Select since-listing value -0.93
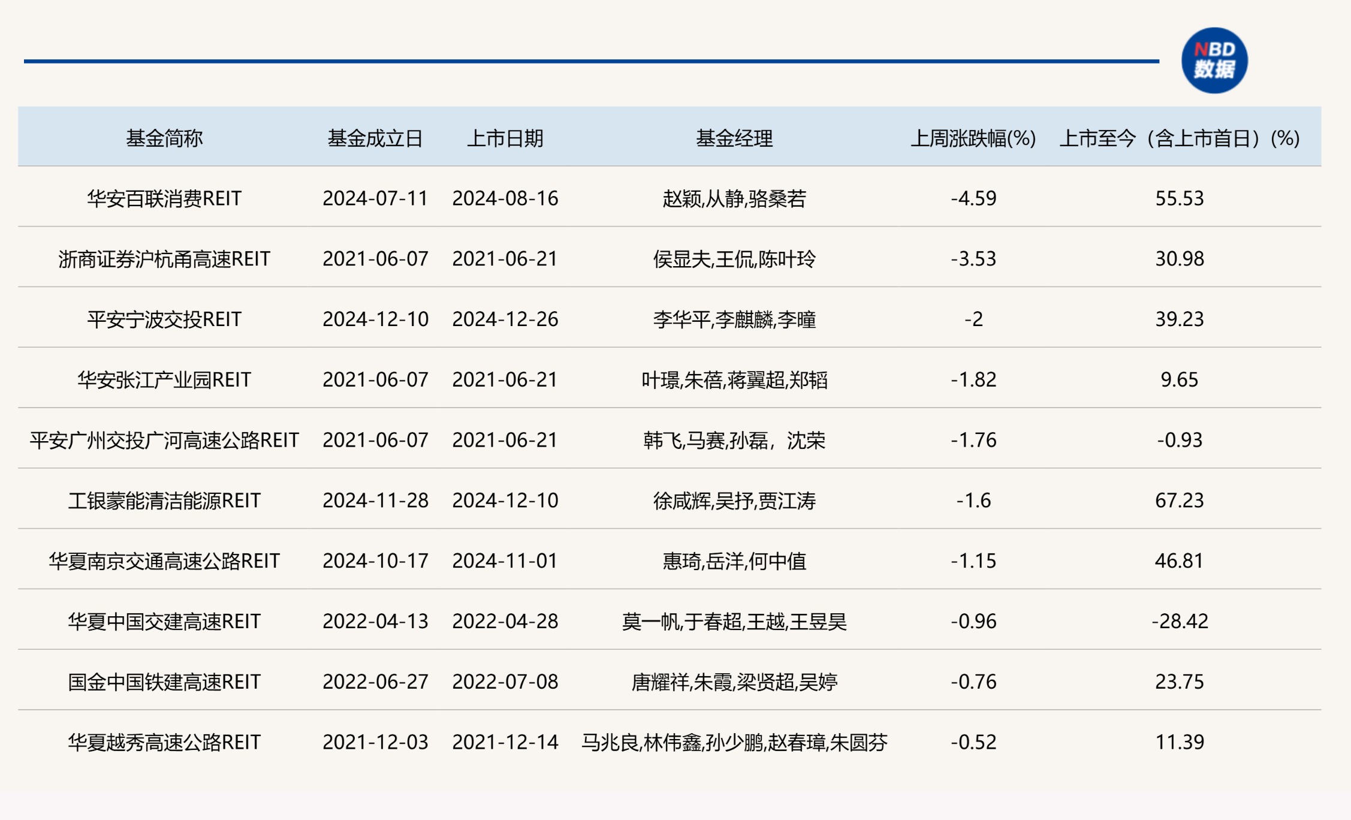 [1180, 441]
